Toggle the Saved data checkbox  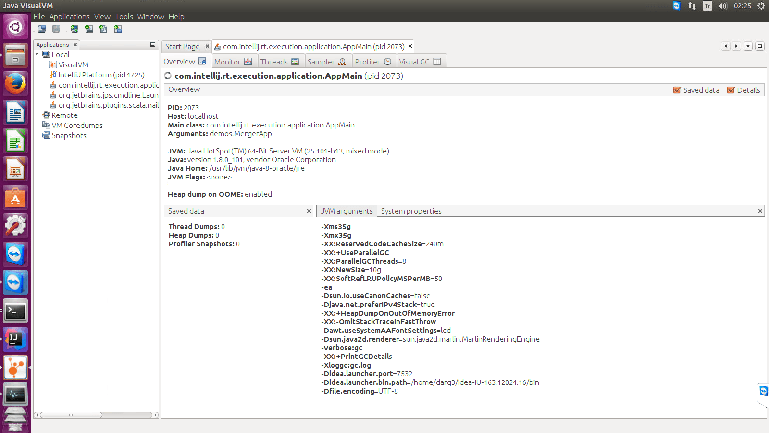click(x=677, y=90)
